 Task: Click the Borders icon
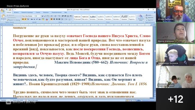tap(69, 19)
